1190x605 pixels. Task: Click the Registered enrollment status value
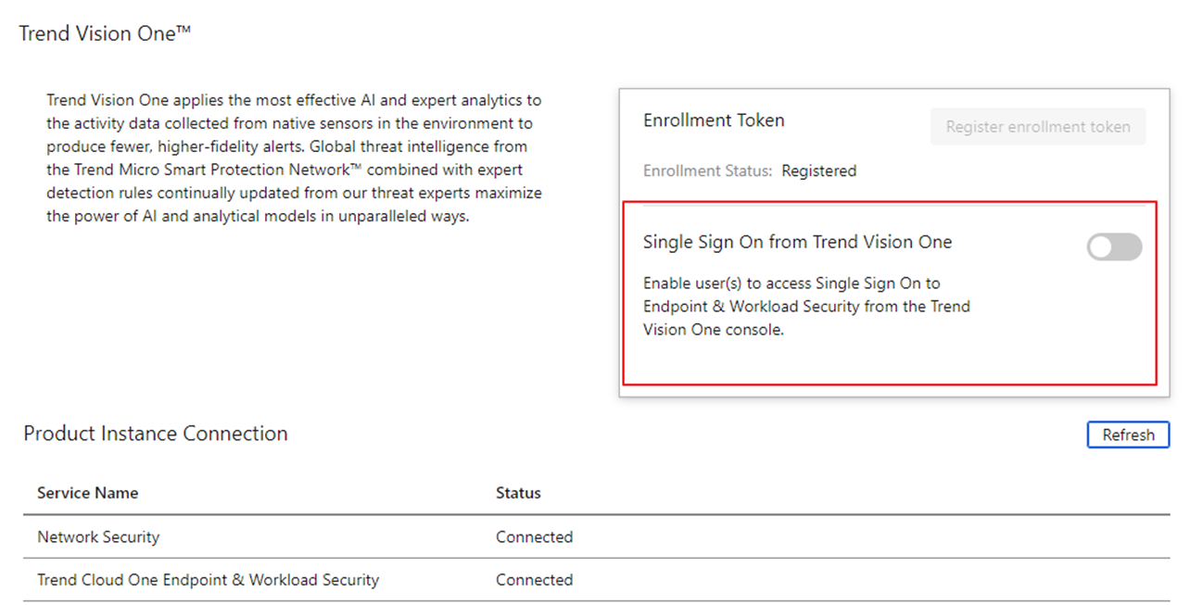[x=818, y=170]
